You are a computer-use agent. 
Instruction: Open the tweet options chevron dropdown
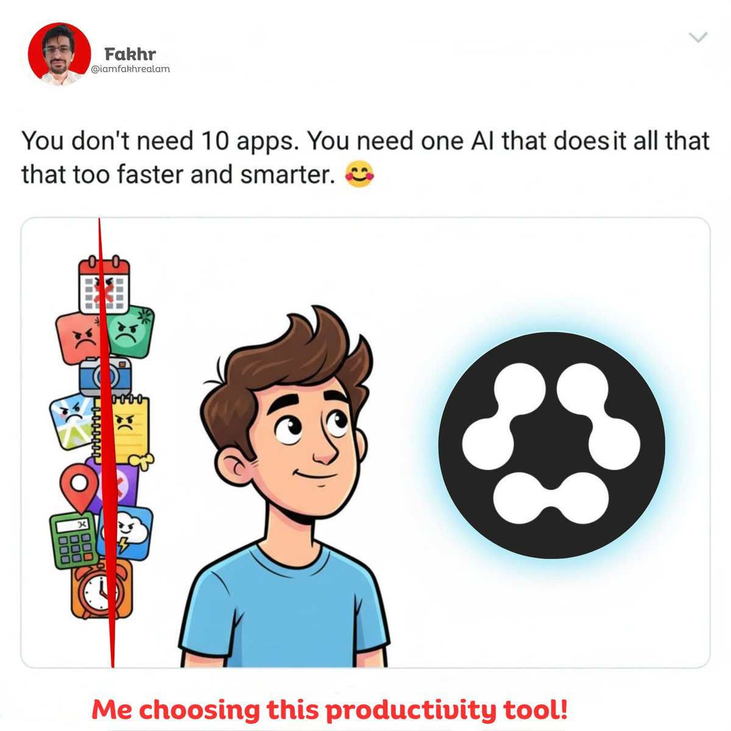(x=697, y=38)
